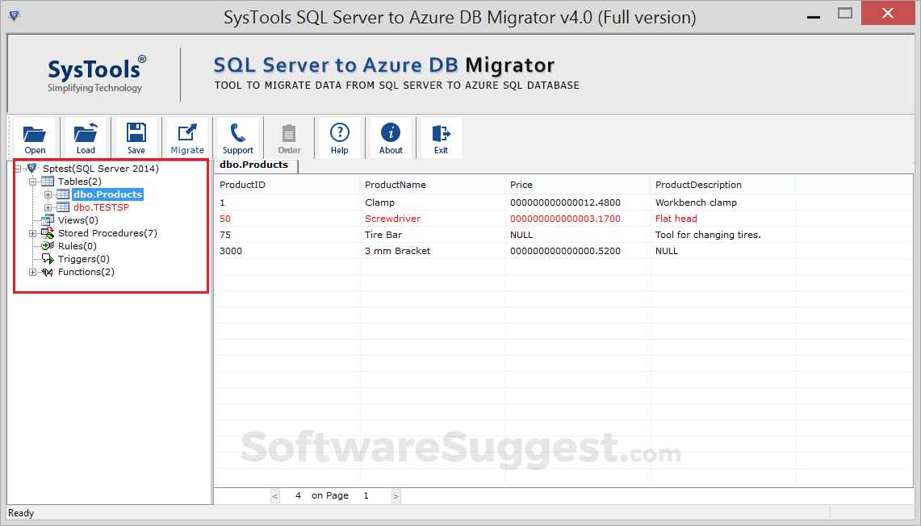921x526 pixels.
Task: Select the Screwdriver row cell
Action: [392, 219]
